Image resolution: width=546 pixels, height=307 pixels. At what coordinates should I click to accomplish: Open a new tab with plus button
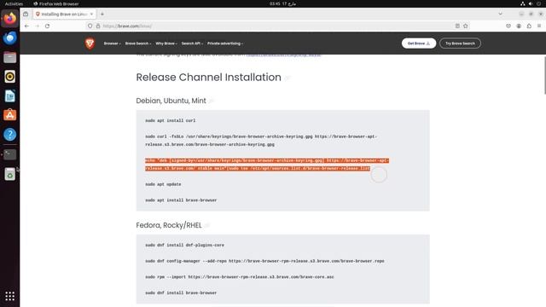102,14
